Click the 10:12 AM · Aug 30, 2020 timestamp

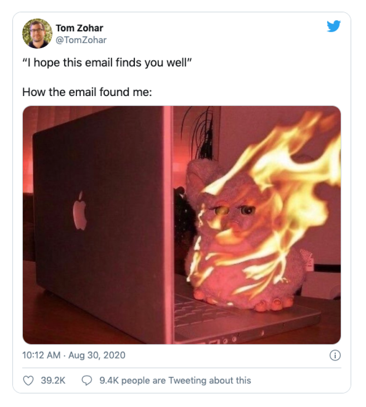[x=74, y=355]
